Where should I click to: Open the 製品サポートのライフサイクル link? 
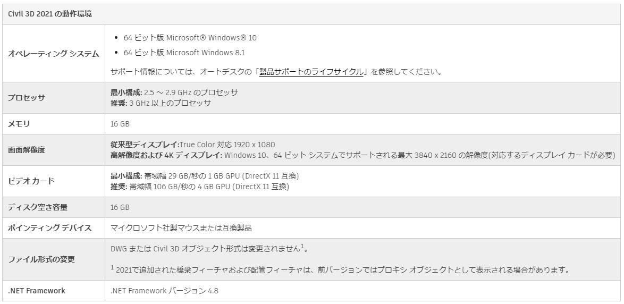tap(311, 72)
